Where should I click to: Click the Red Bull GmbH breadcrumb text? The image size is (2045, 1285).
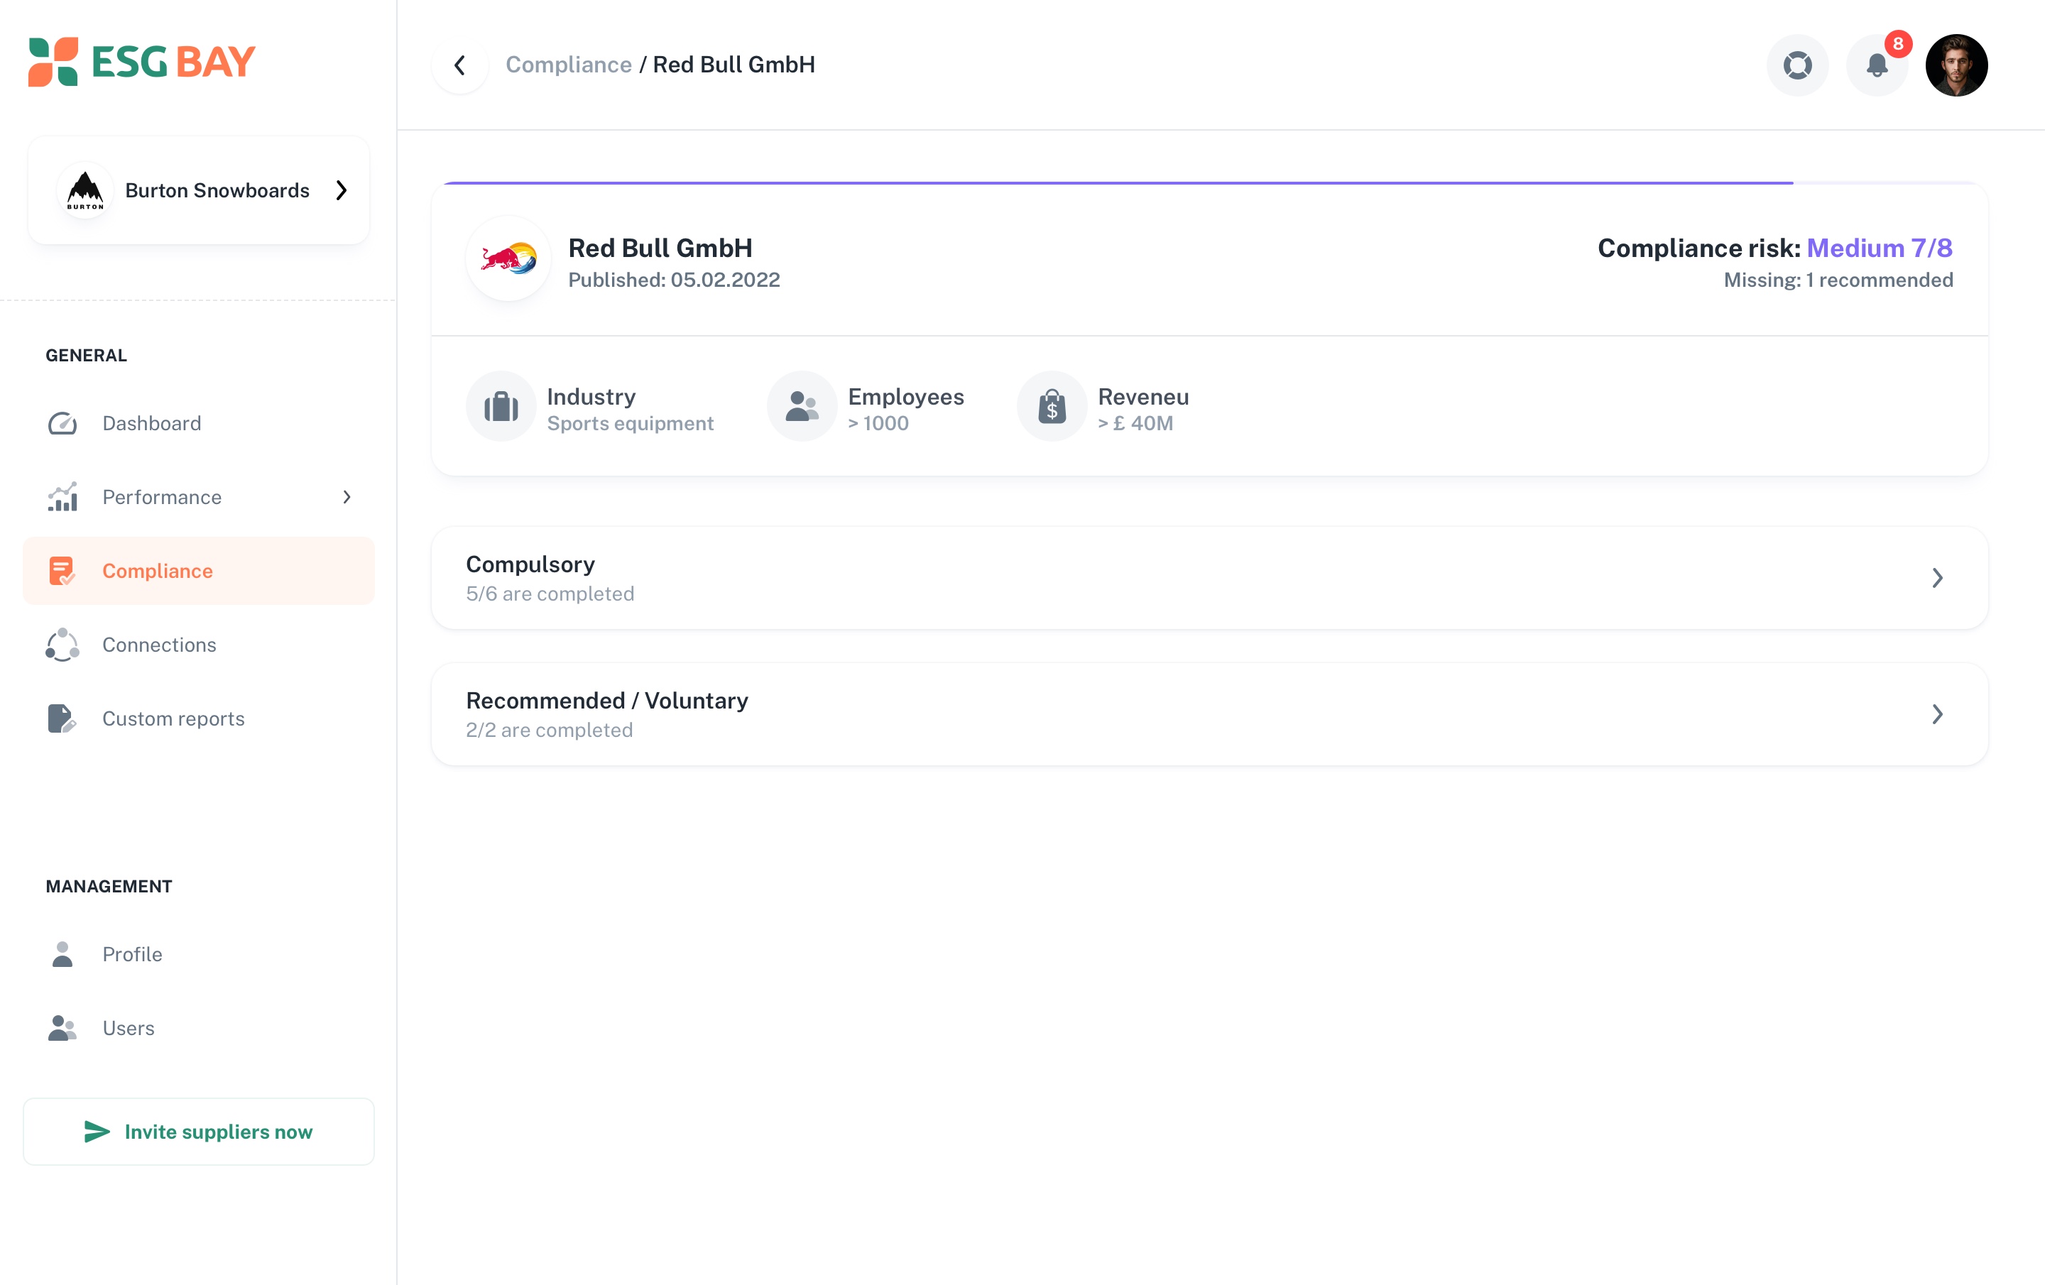click(x=734, y=65)
